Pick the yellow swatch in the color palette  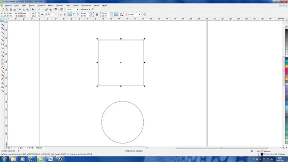click(x=287, y=66)
